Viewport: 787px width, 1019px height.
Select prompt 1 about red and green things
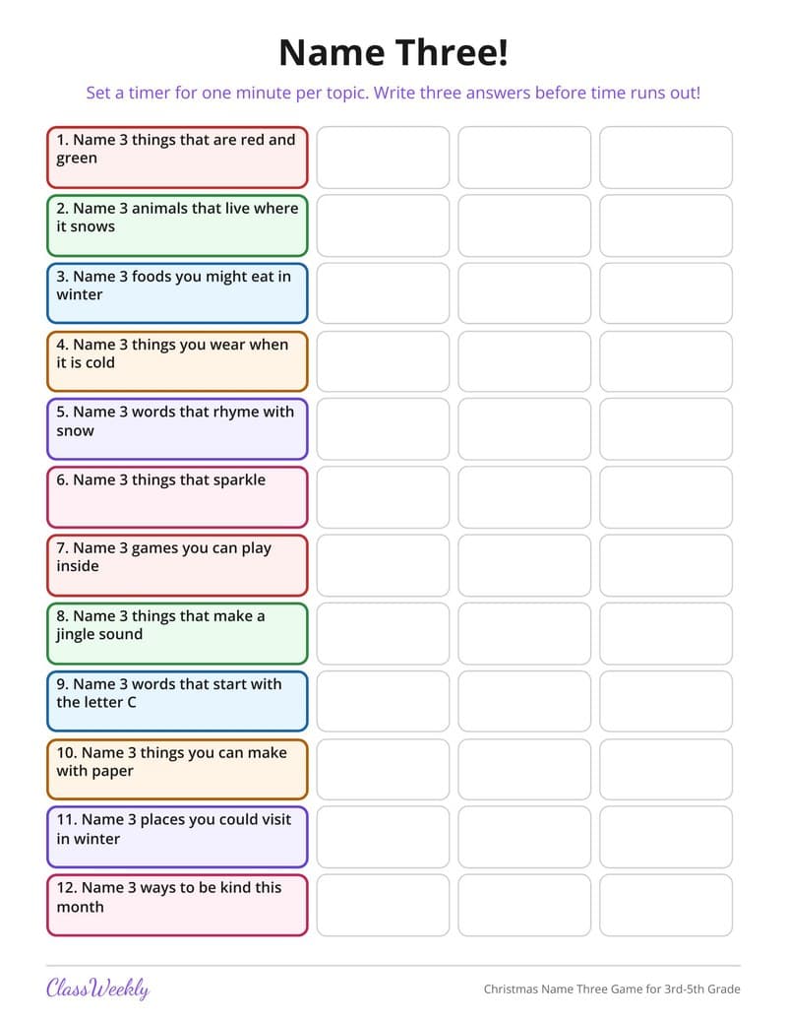point(177,158)
